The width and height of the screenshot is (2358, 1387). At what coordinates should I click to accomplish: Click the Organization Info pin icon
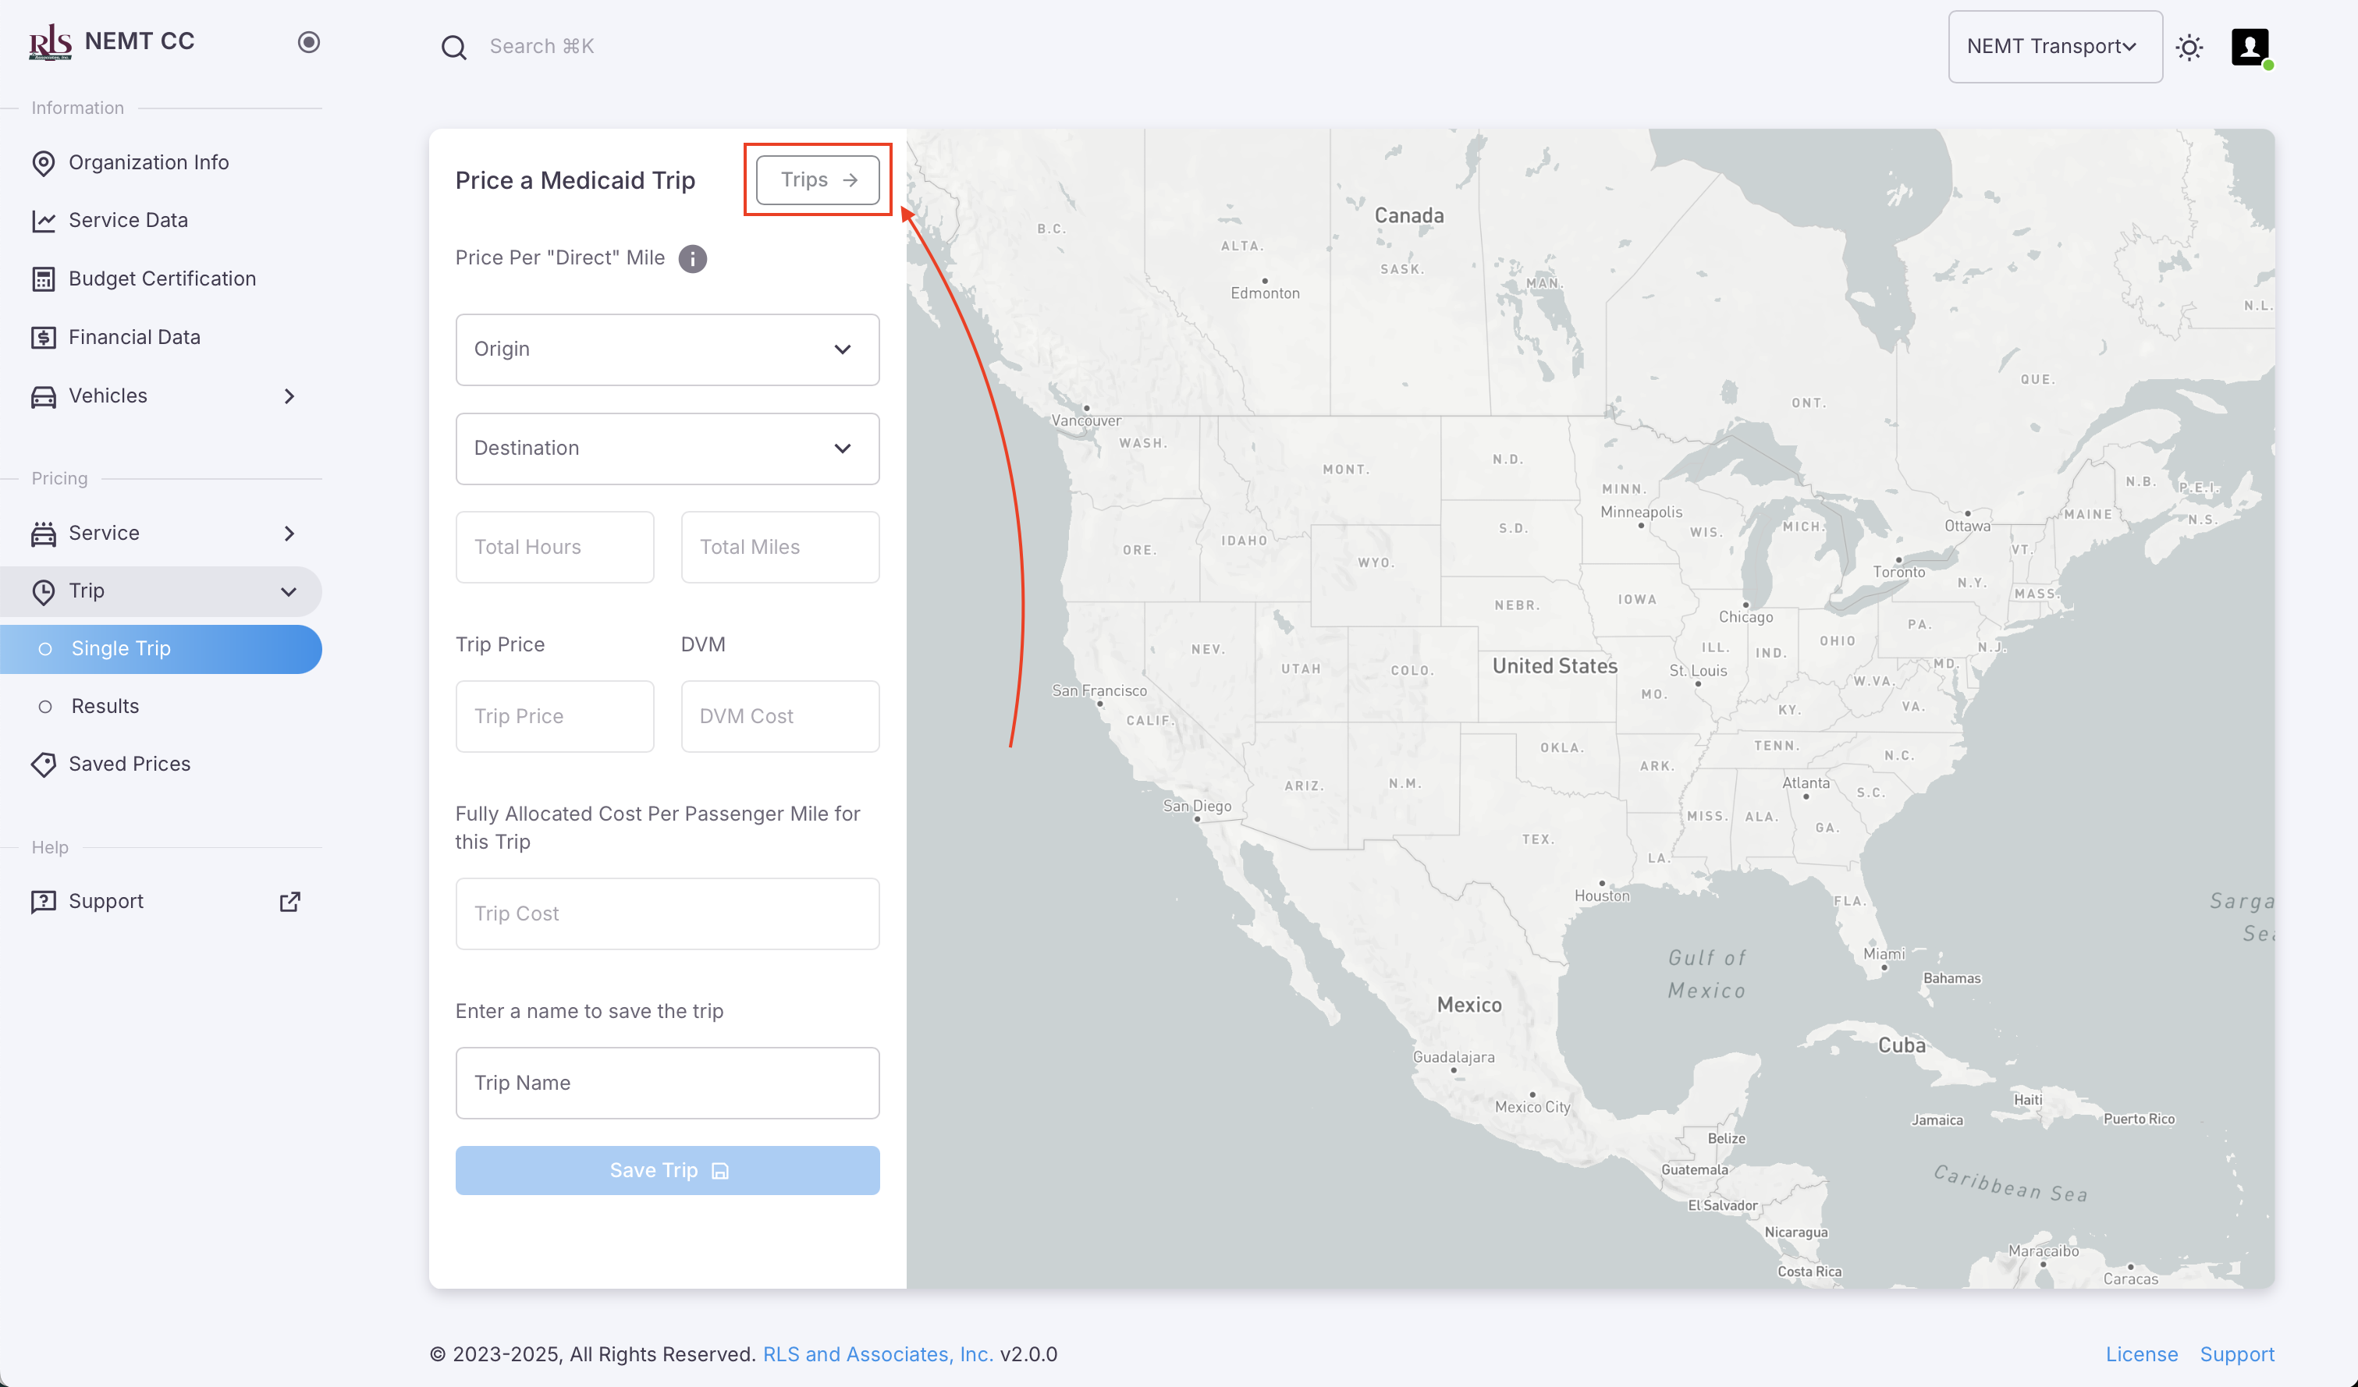point(43,163)
